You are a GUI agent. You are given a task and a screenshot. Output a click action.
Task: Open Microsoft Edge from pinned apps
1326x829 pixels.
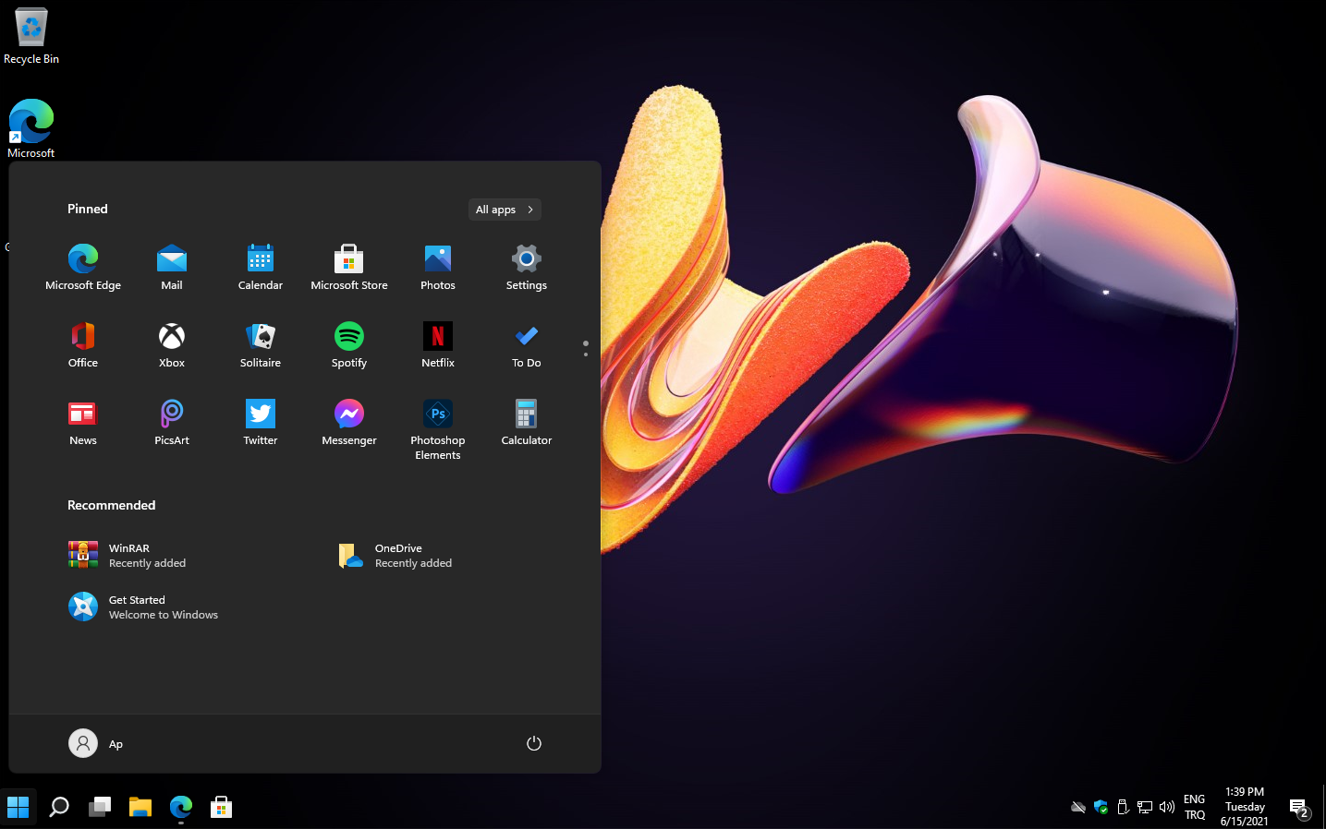pyautogui.click(x=83, y=268)
